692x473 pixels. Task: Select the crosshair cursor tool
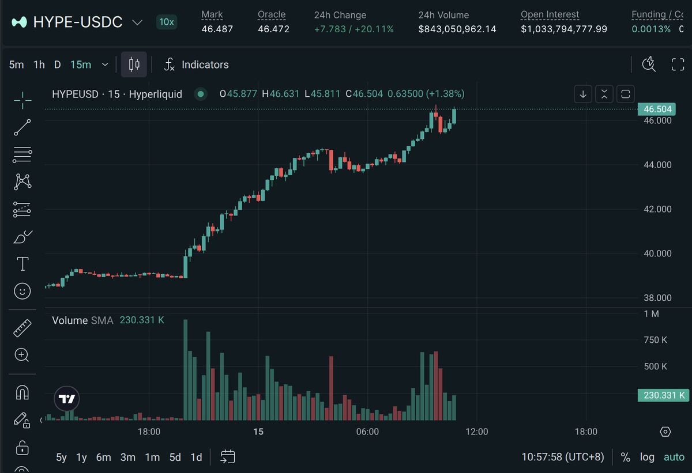pyautogui.click(x=22, y=100)
